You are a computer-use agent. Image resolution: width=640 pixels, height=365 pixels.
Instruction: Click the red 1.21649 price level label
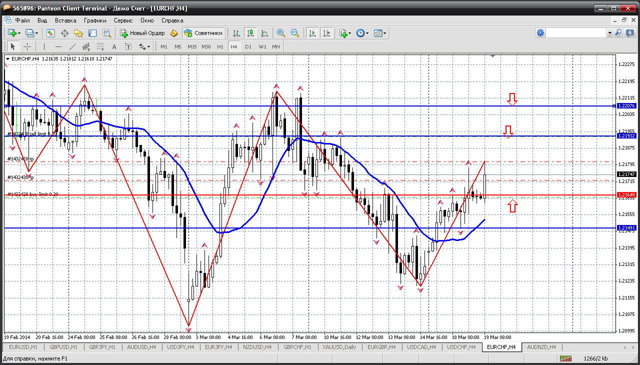point(626,194)
